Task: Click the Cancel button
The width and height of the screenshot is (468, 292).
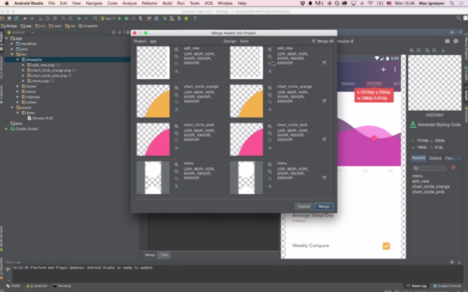Action: click(304, 206)
